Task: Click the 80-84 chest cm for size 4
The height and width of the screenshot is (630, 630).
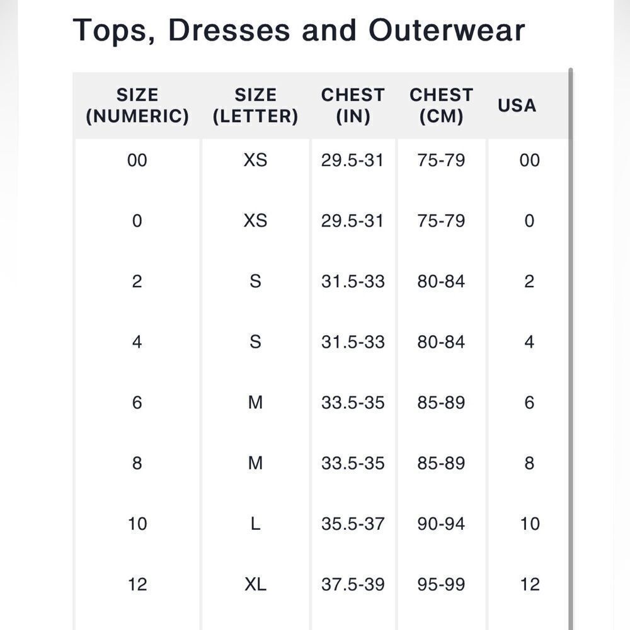Action: [441, 342]
